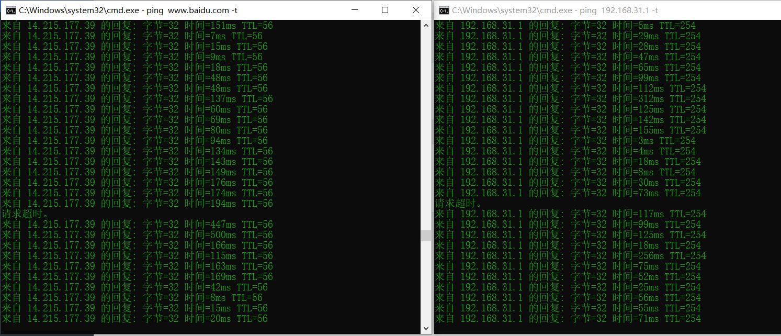Open the cmd system menu icon of baidu ping window
Screen dimensions: 781x336
[x=10, y=10]
